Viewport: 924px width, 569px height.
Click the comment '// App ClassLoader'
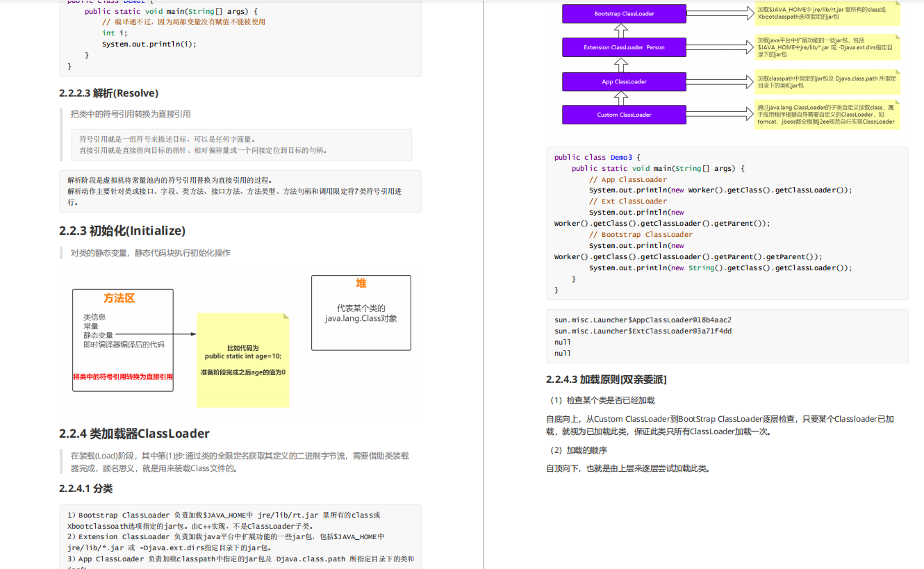pyautogui.click(x=628, y=179)
